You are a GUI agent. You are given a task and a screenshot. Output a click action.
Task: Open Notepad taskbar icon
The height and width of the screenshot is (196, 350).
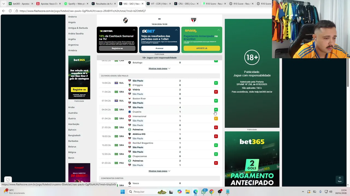click(227, 192)
